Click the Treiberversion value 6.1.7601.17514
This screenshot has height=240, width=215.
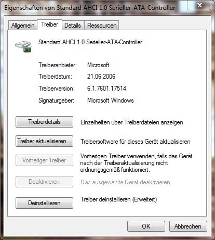click(106, 89)
